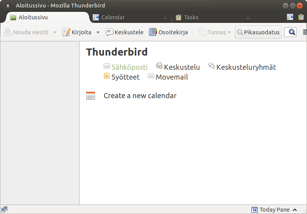Maximize the Thunderbird window

tap(292, 6)
